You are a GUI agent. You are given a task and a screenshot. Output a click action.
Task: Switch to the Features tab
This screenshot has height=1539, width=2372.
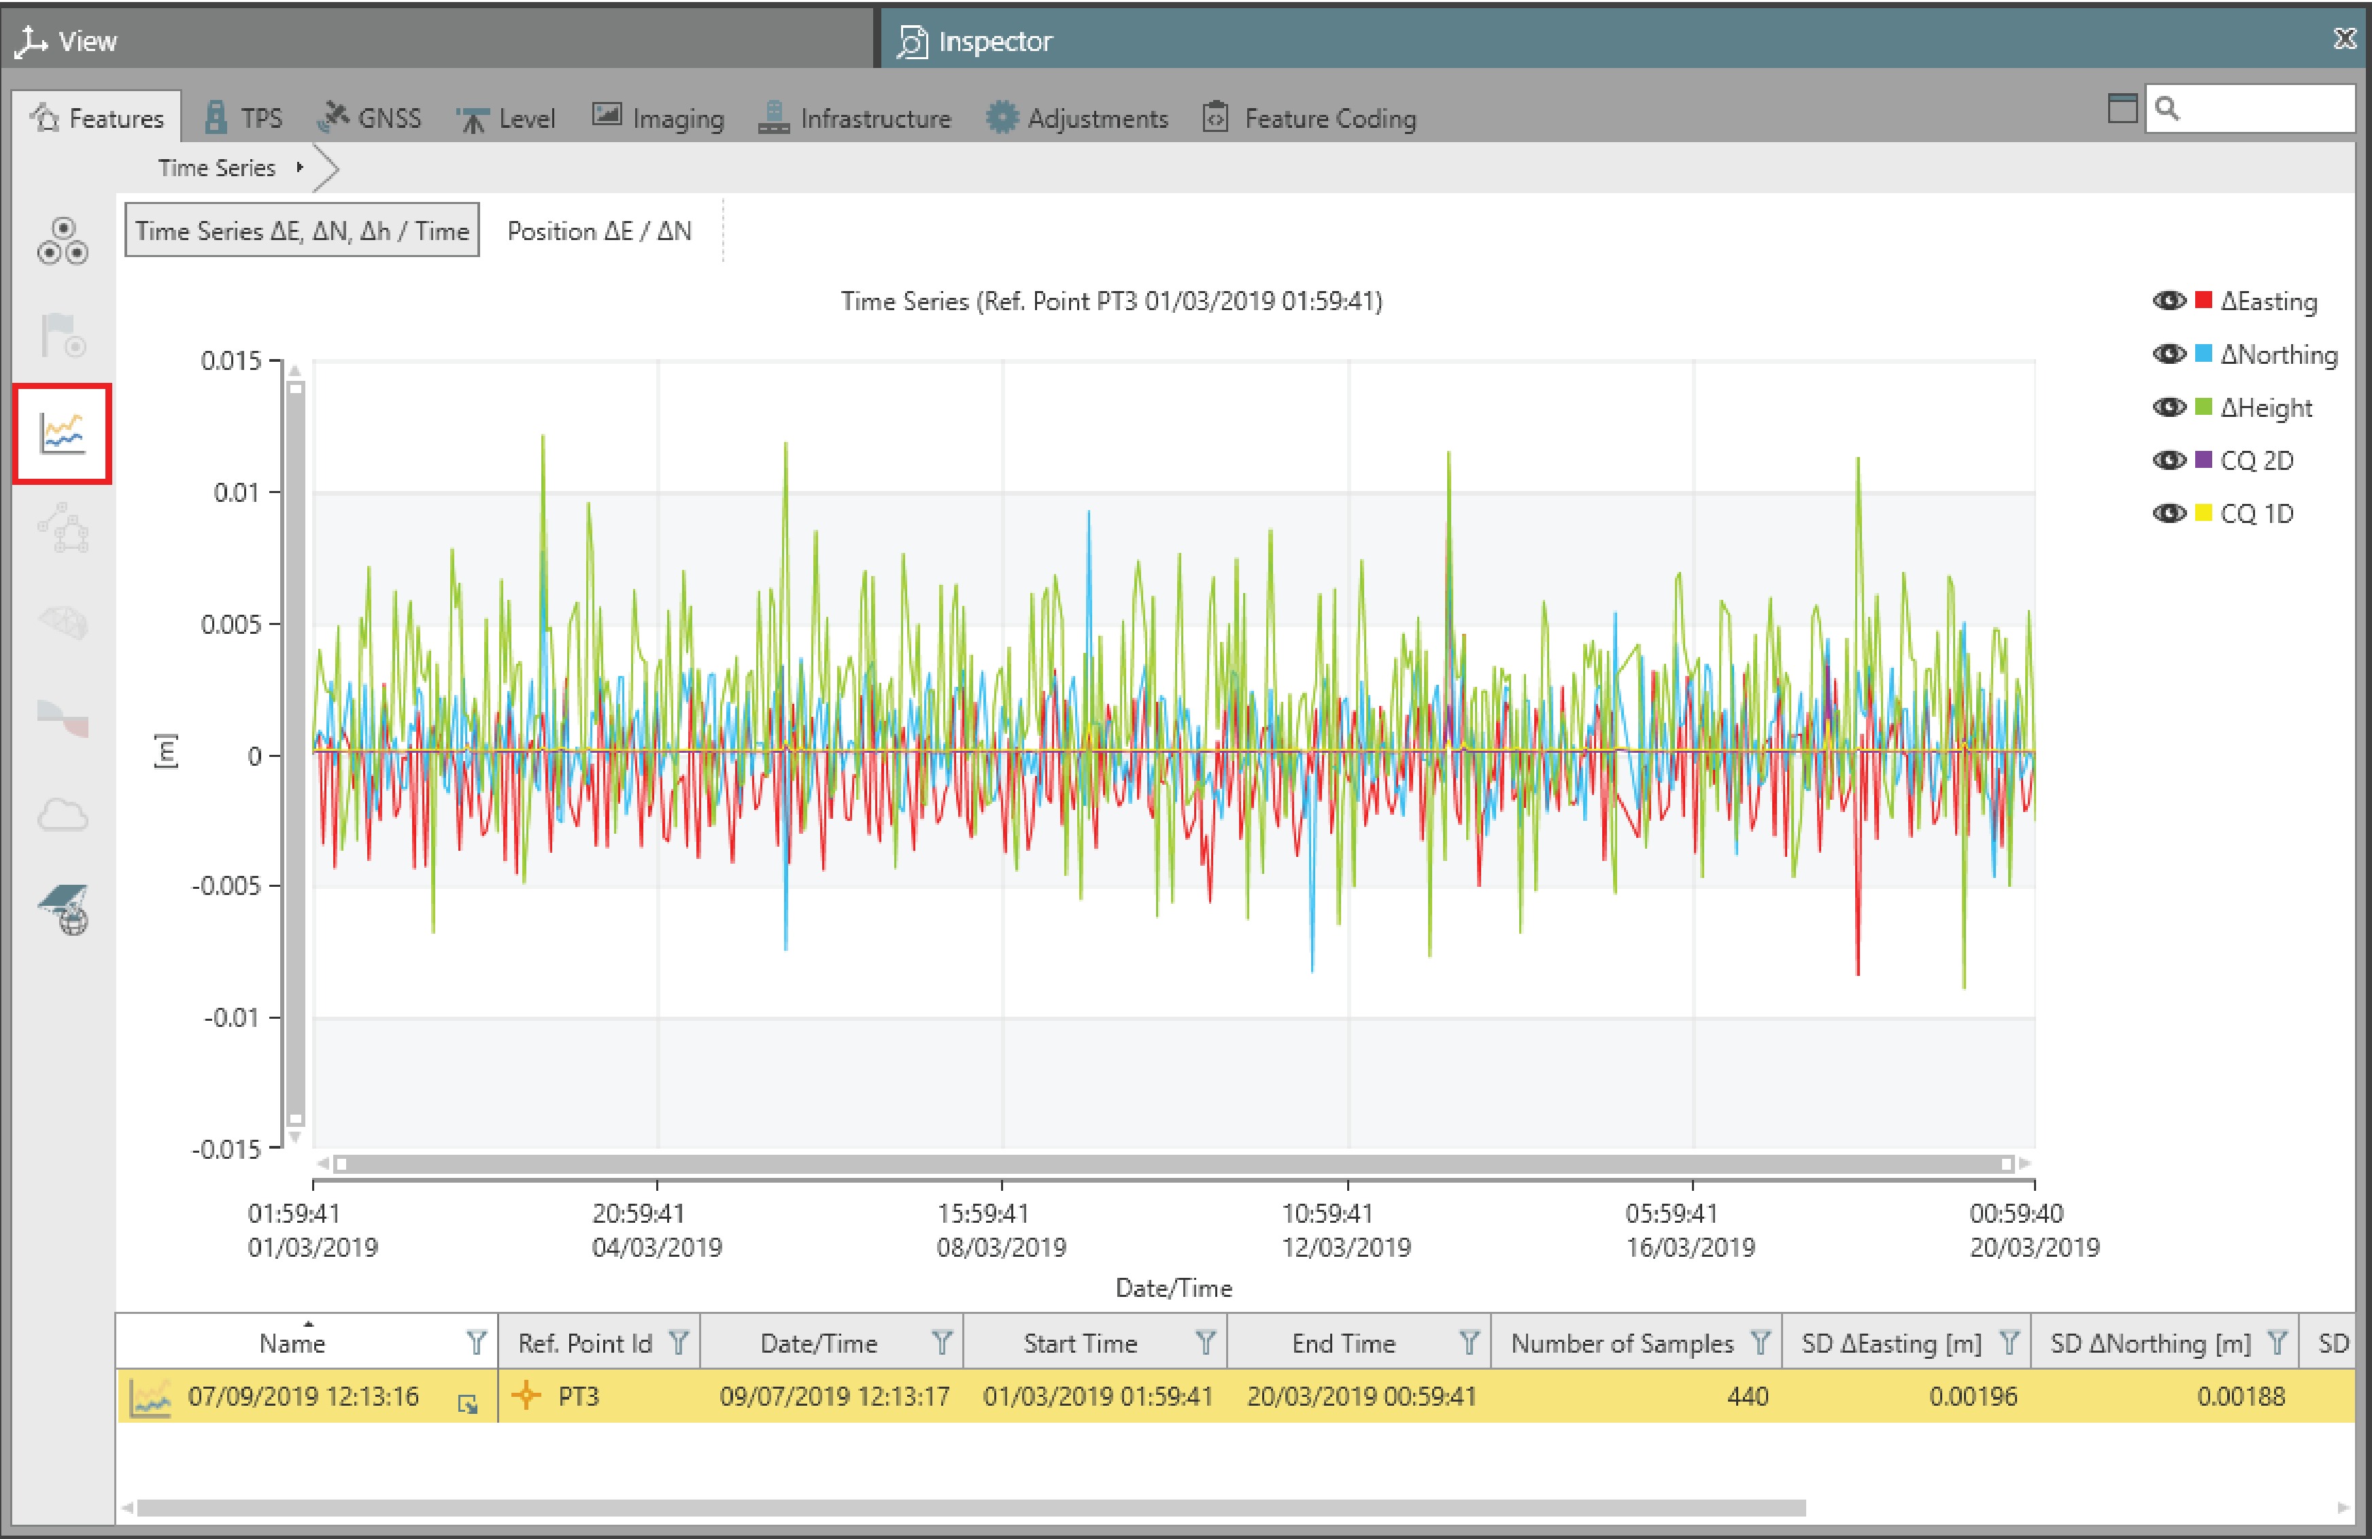point(97,118)
